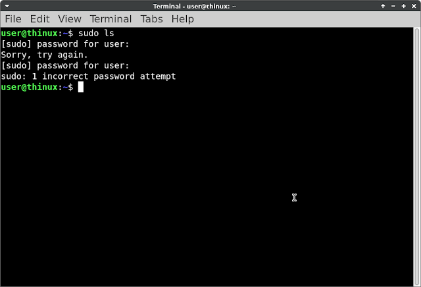This screenshot has height=287, width=421.
Task: Click the title bar text 'Terminal - user@thinux'
Action: click(x=191, y=6)
